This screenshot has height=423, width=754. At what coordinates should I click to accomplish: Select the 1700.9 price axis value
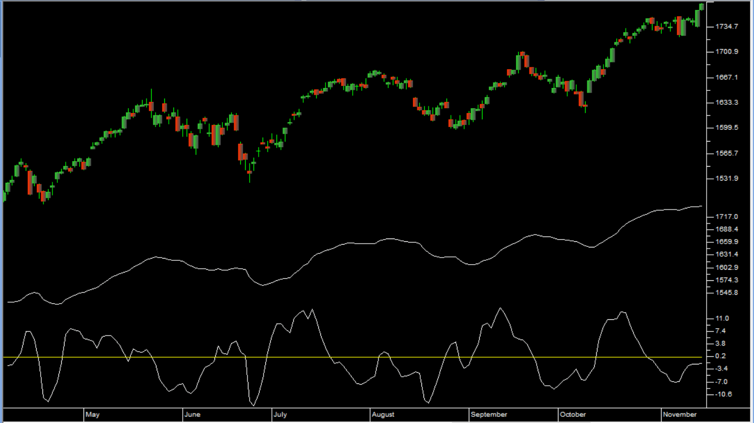[726, 52]
